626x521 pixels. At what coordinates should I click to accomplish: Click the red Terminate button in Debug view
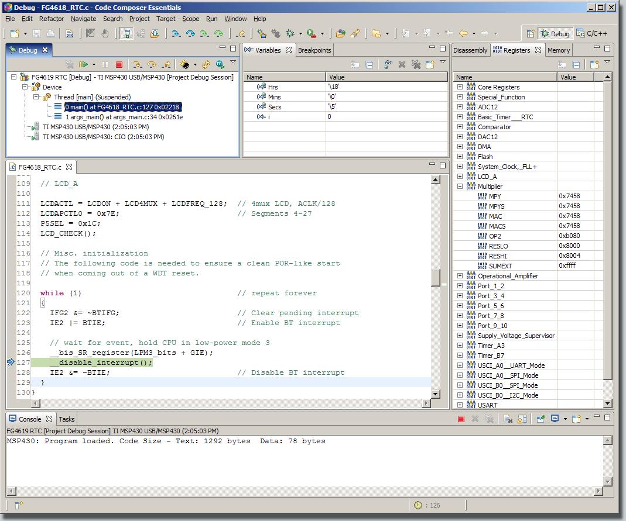(119, 65)
